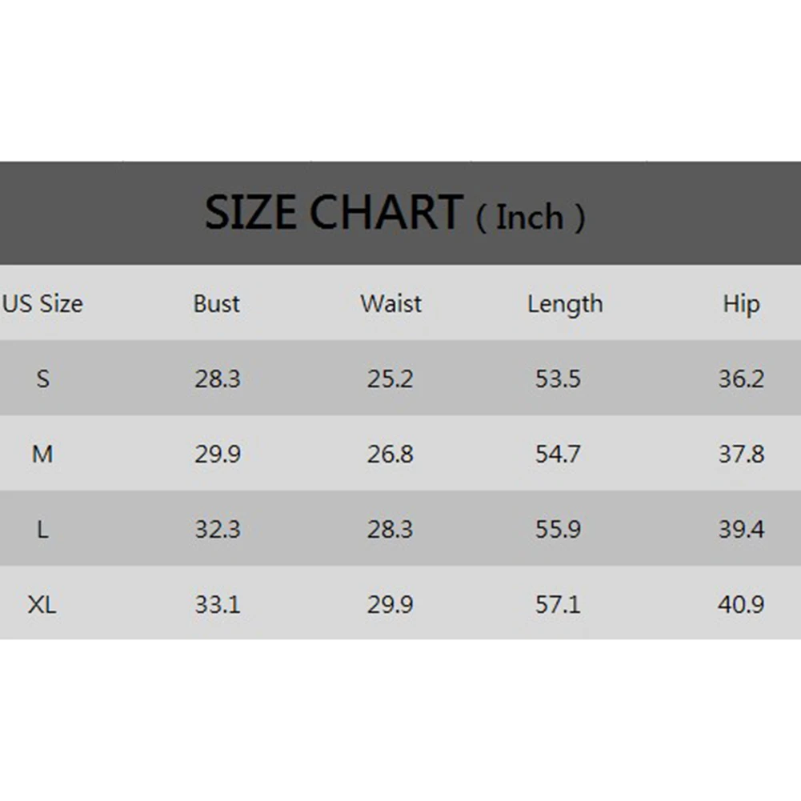Select the S size row label
801x801 pixels.
[x=43, y=378]
